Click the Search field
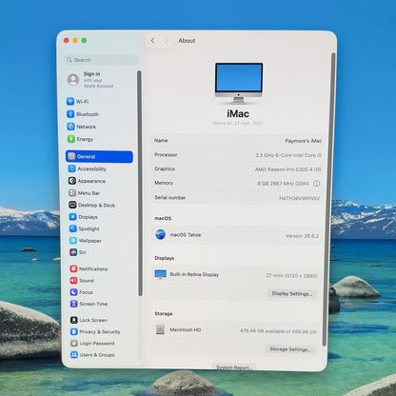The image size is (396, 396). point(101,60)
